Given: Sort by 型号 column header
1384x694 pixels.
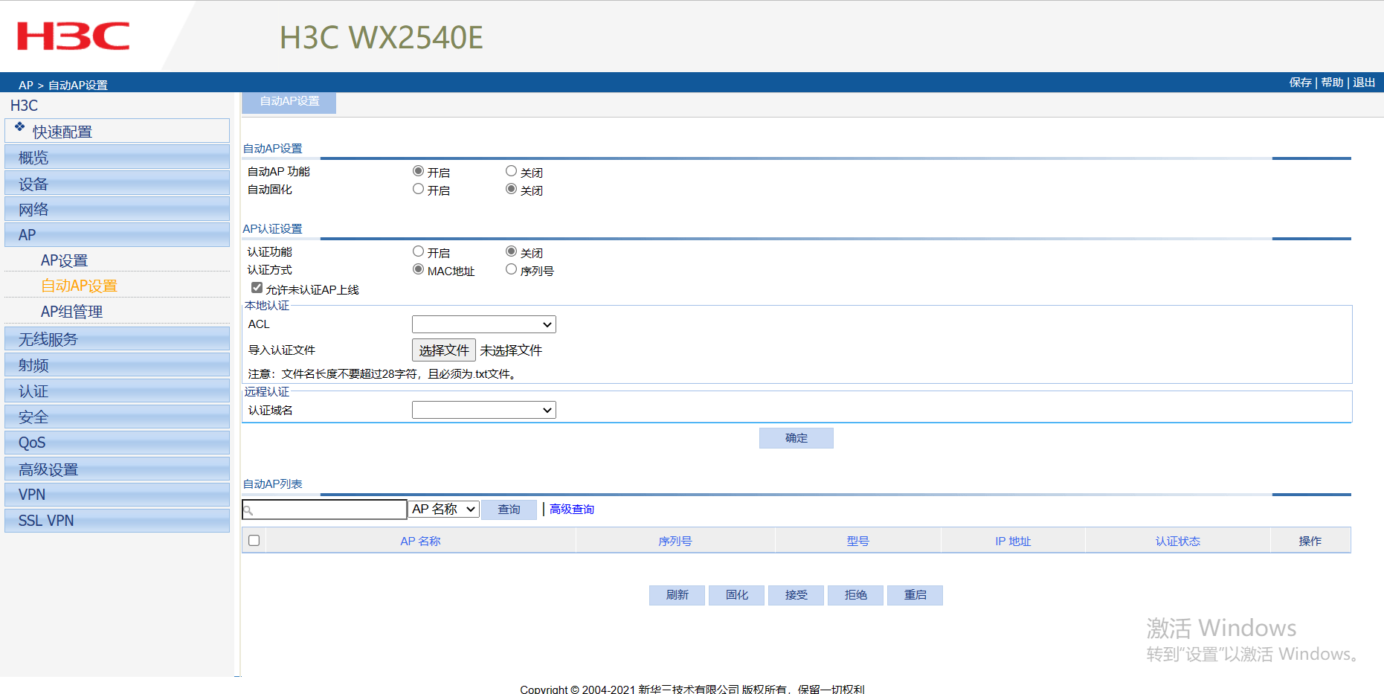Looking at the screenshot, I should click(x=857, y=542).
